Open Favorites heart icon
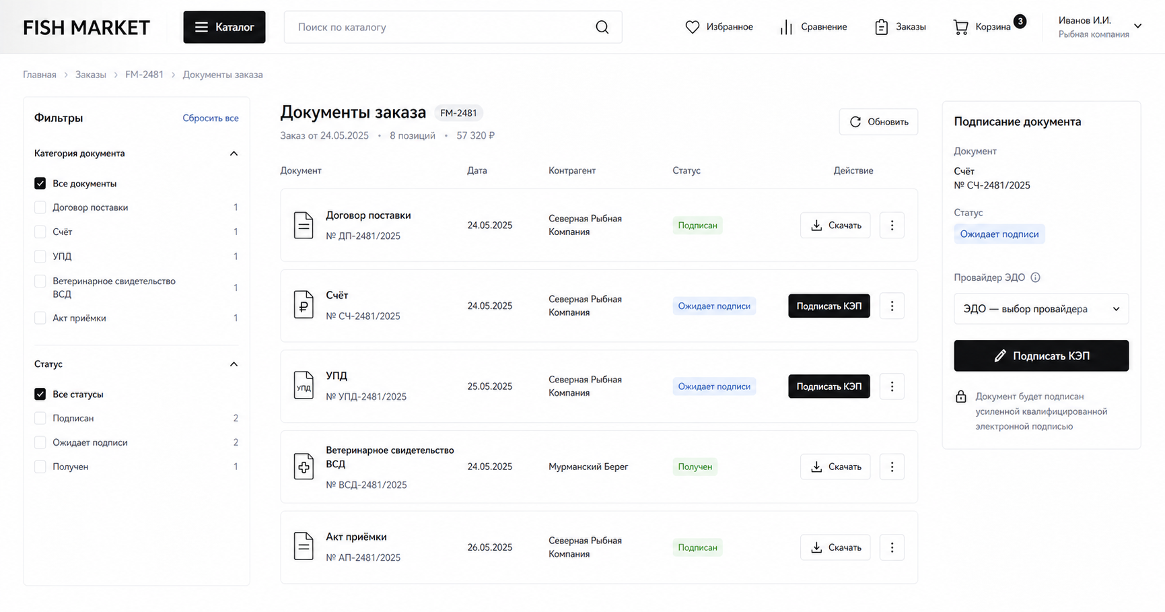The height and width of the screenshot is (612, 1165). [693, 27]
